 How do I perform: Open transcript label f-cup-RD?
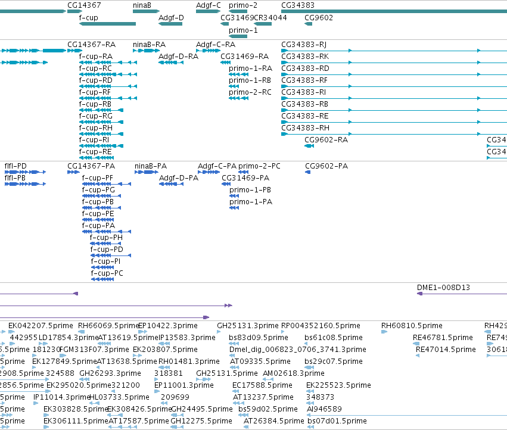point(96,80)
